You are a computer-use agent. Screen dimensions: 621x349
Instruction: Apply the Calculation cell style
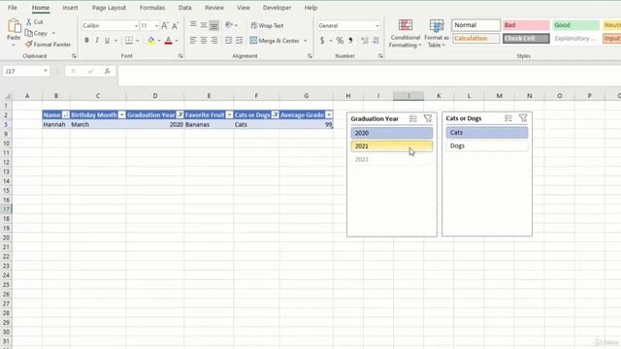pos(475,39)
